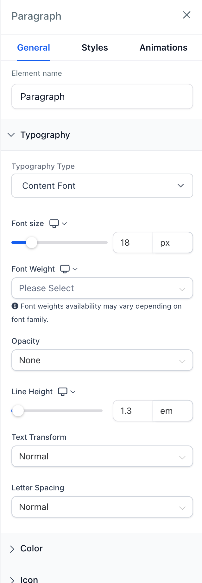Screen dimensions: 202x583
Task: Open the Typography Type dropdown
Action: pyautogui.click(x=102, y=186)
